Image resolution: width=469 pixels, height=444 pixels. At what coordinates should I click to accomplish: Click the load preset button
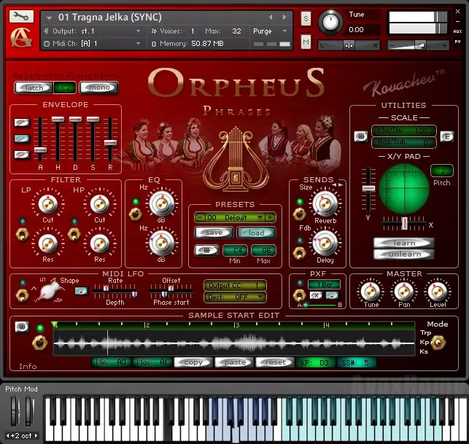pos(256,233)
